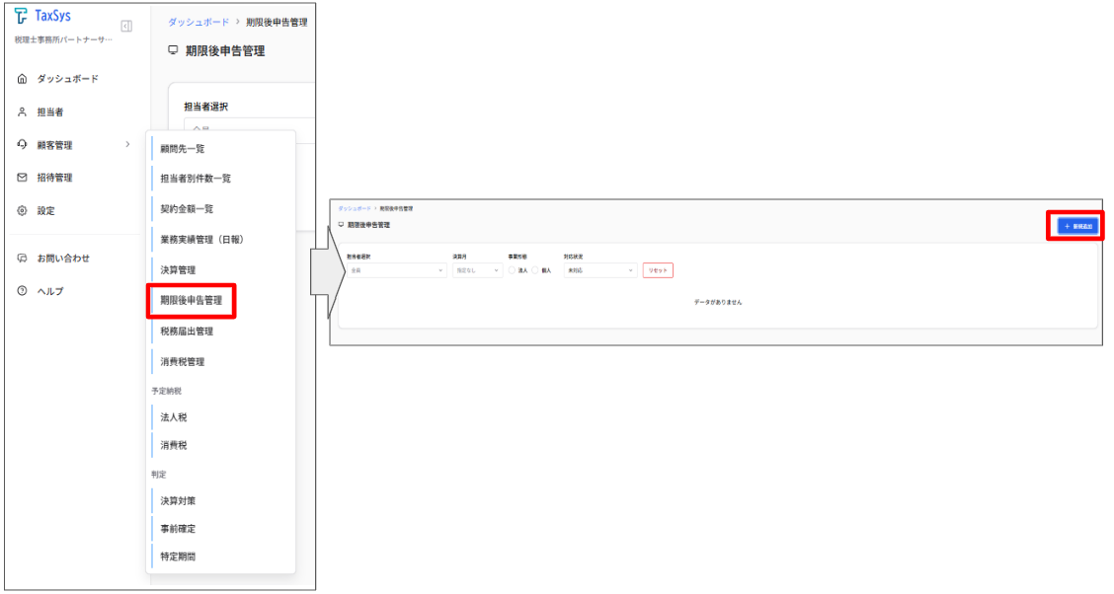Click the 顧客管理 headset icon
The width and height of the screenshot is (1114, 594).
(22, 145)
